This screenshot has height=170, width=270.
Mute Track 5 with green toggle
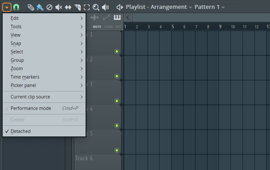pyautogui.click(x=117, y=150)
